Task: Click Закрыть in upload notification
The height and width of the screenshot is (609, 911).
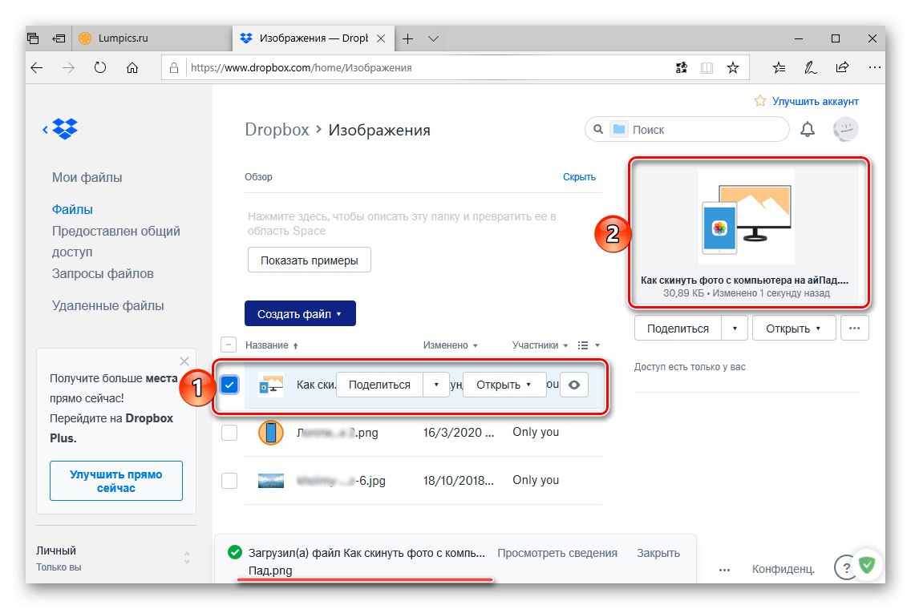Action: coord(658,553)
